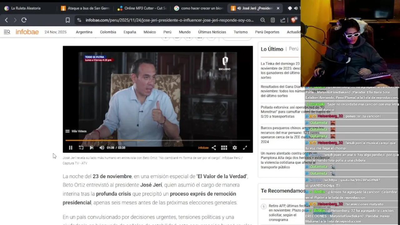The image size is (400, 225).
Task: Open La Tinka del domingo 23 headline
Action: click(x=280, y=70)
